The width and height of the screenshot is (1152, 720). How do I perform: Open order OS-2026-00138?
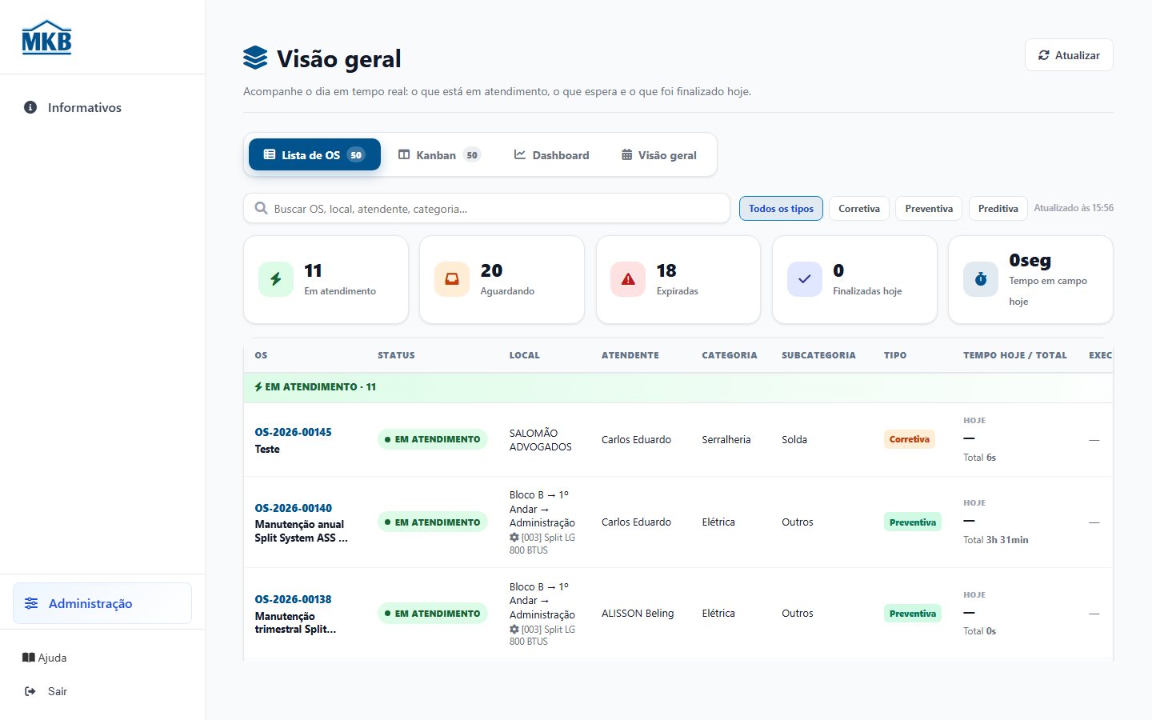point(293,599)
